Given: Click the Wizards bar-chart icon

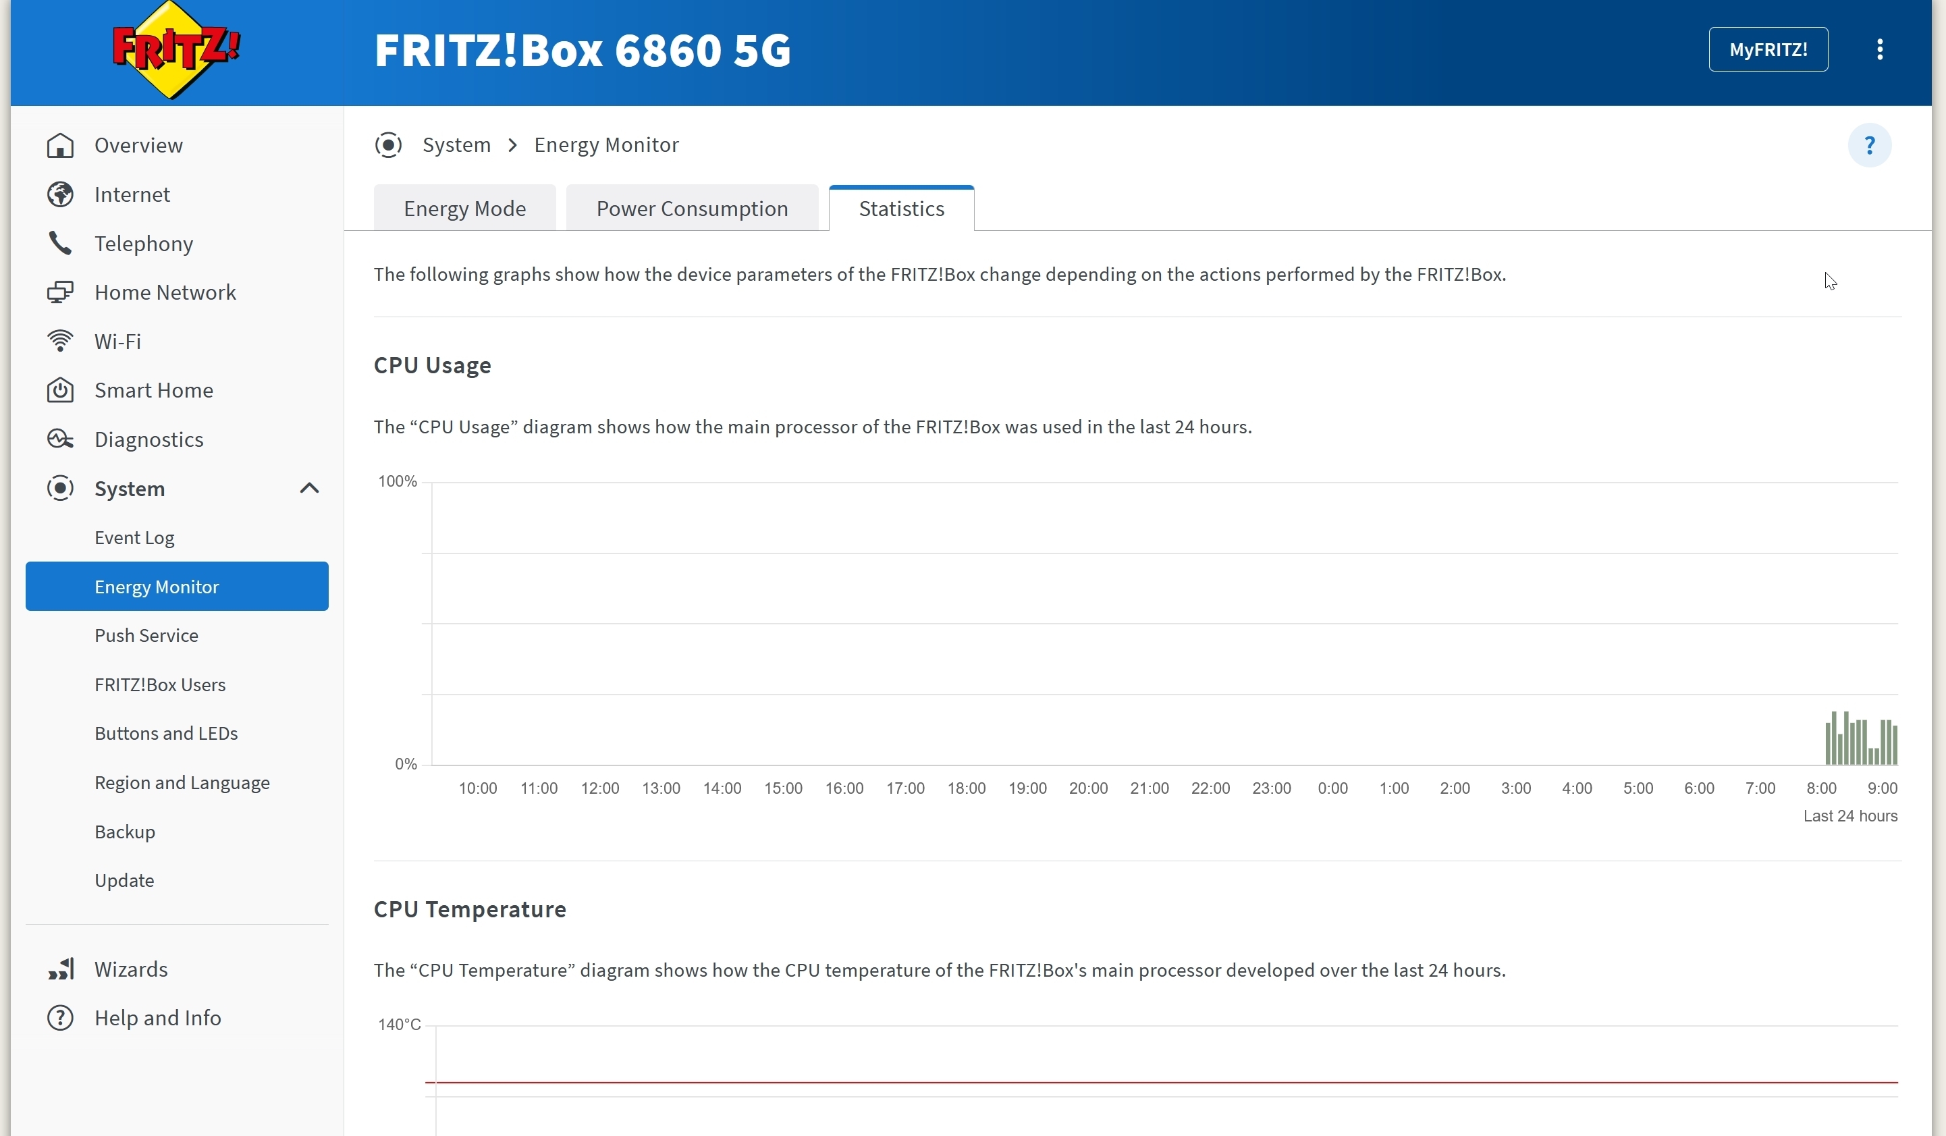Looking at the screenshot, I should coord(60,969).
